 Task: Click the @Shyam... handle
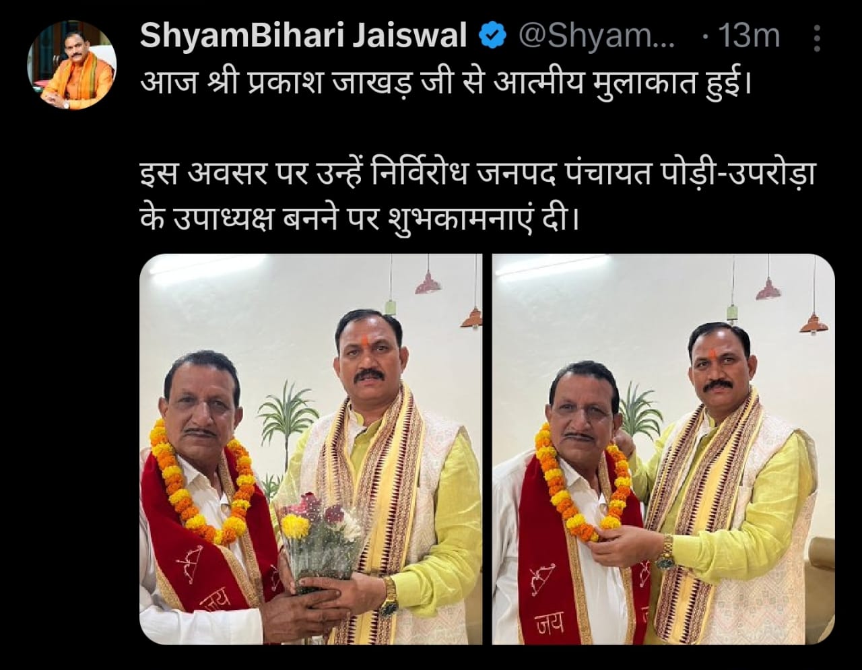click(596, 36)
